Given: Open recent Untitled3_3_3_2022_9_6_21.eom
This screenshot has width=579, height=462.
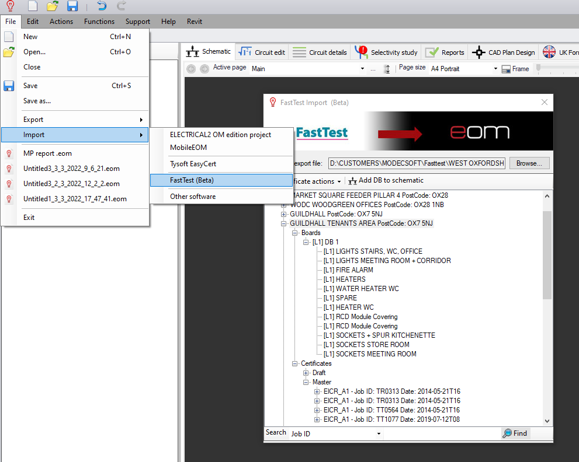Looking at the screenshot, I should click(x=75, y=169).
